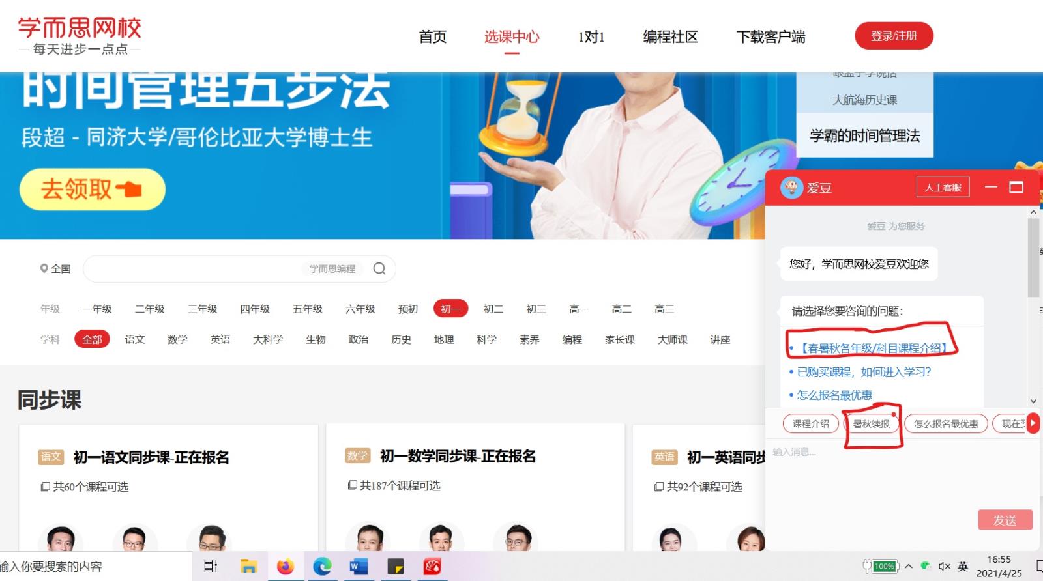Open Word from the taskbar

pyautogui.click(x=359, y=566)
